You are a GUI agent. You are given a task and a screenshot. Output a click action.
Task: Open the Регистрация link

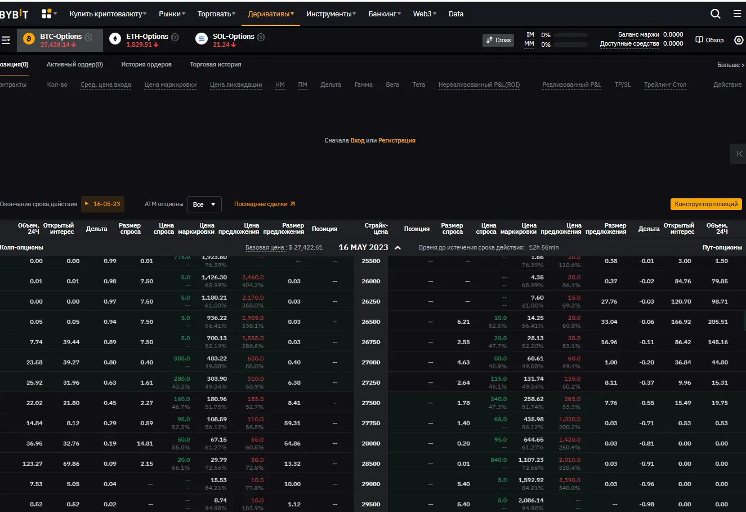(x=397, y=140)
